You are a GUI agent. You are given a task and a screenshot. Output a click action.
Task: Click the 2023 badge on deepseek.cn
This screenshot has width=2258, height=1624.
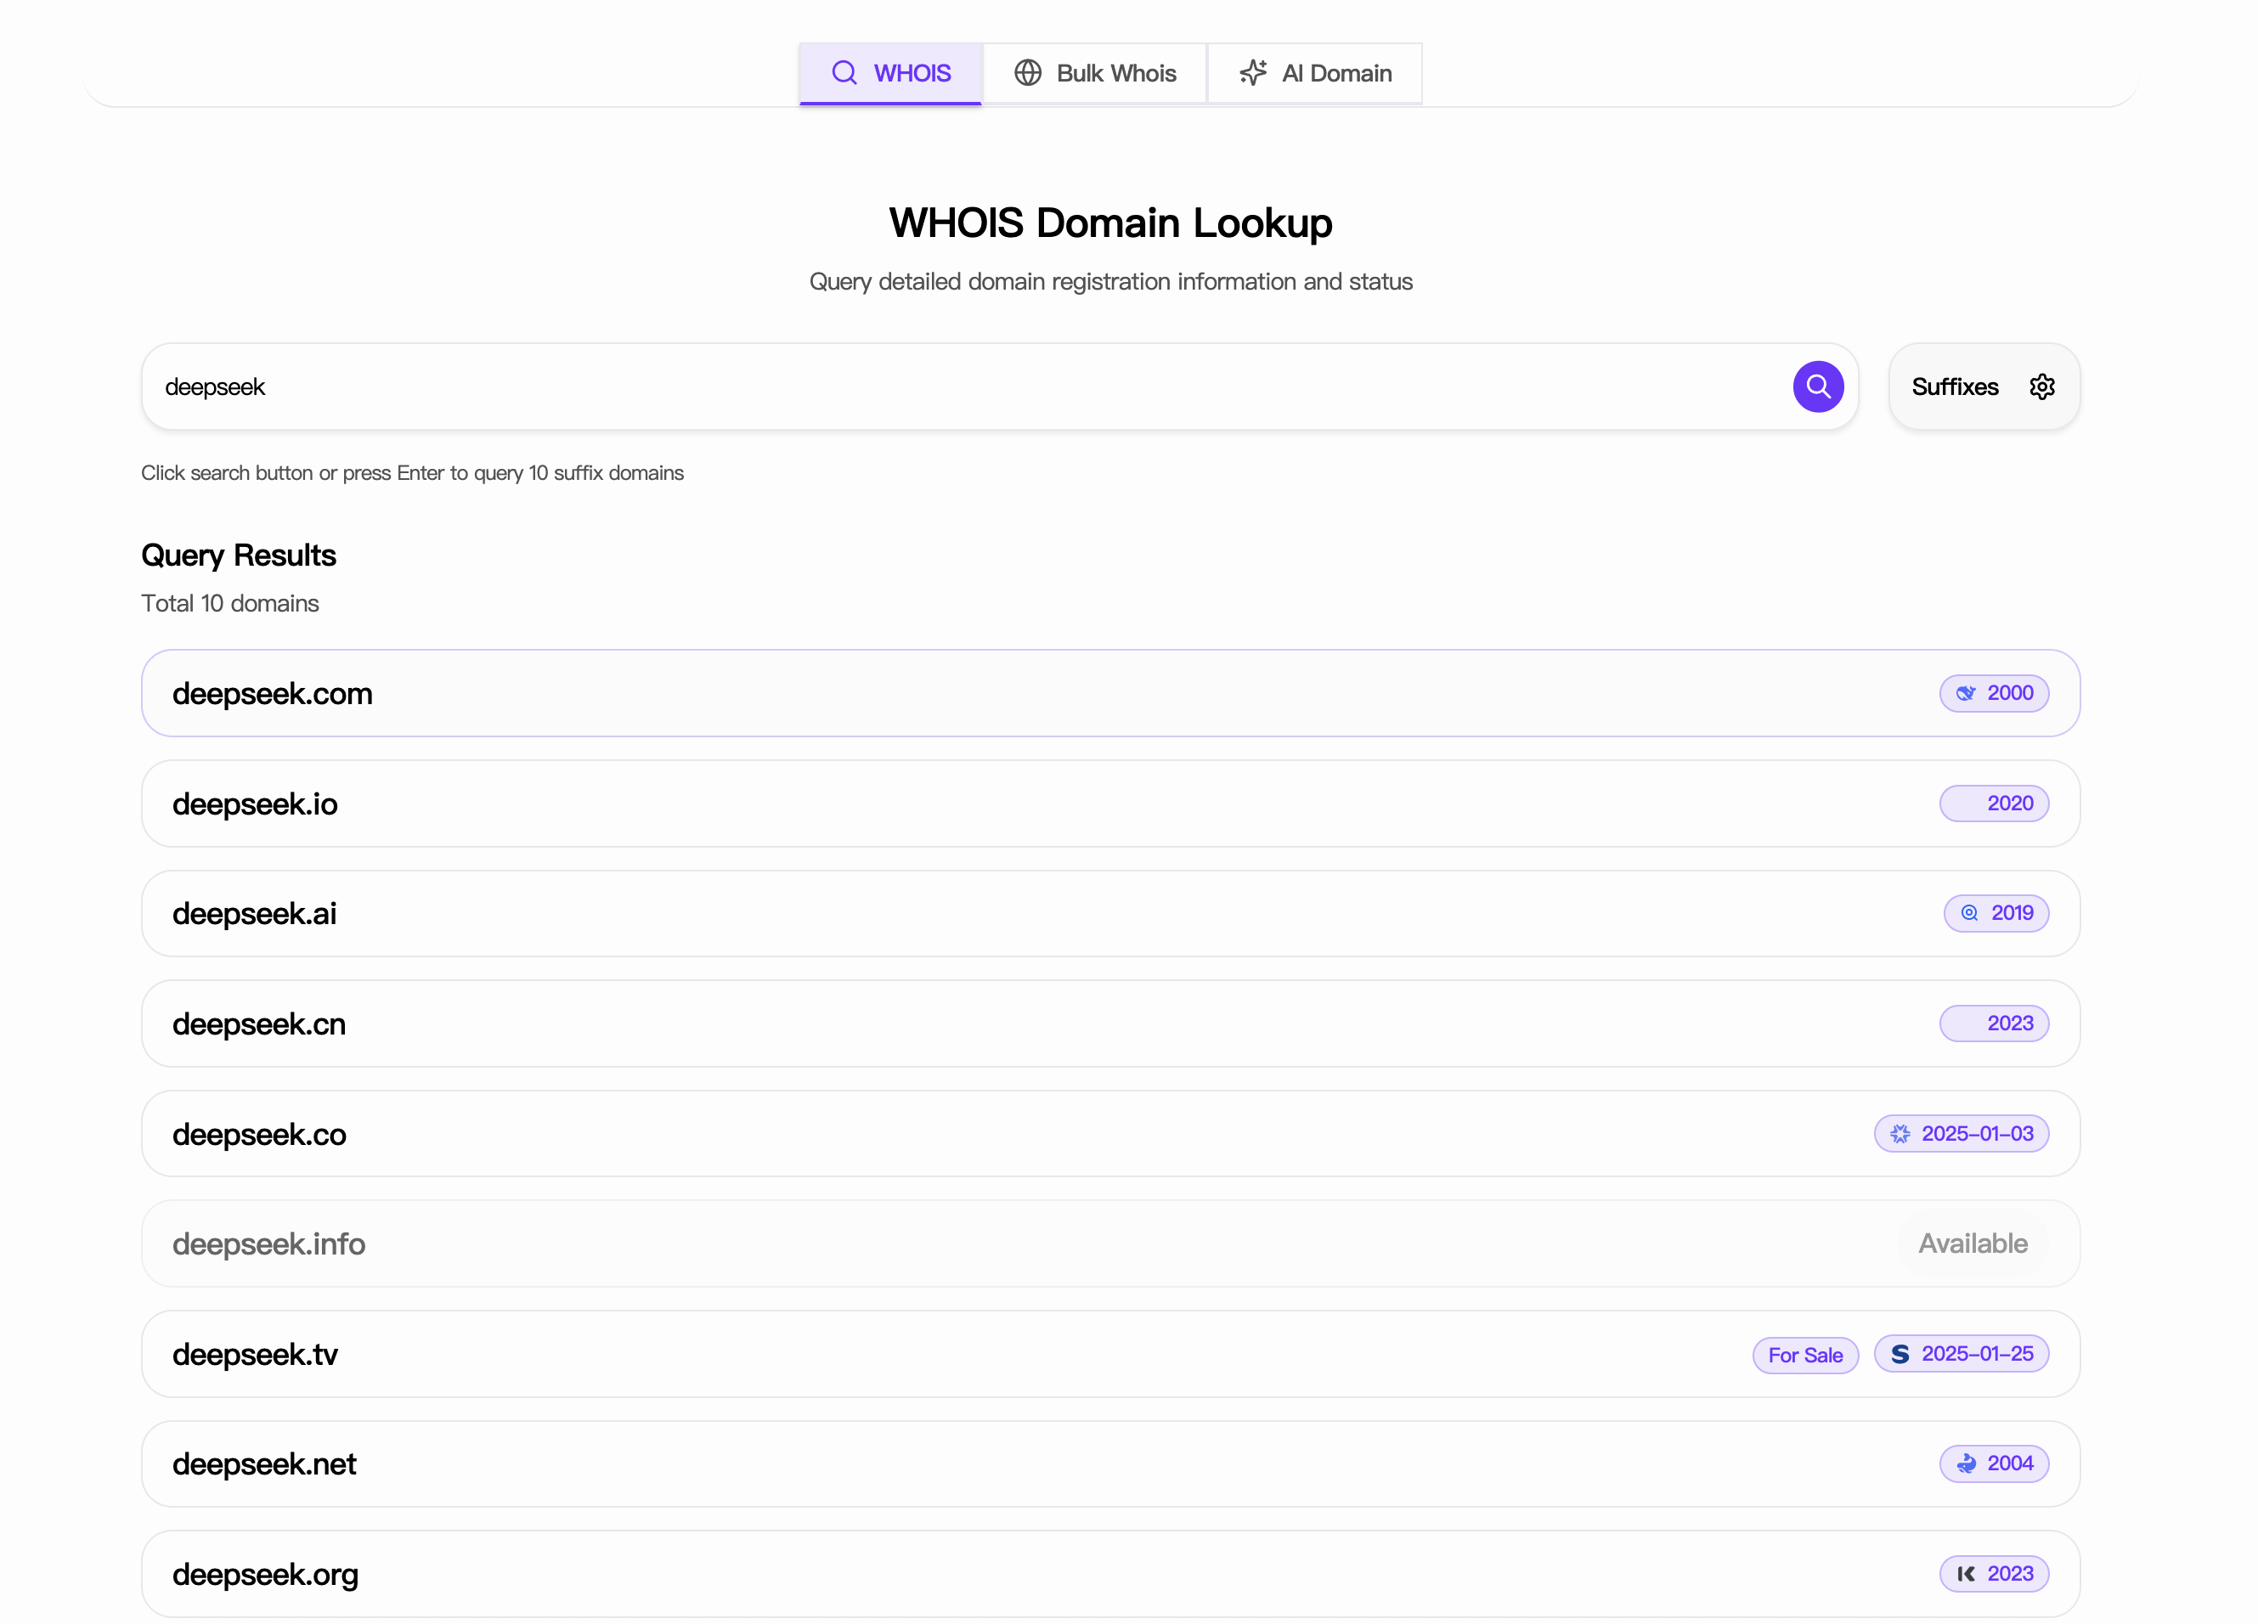(1993, 1023)
